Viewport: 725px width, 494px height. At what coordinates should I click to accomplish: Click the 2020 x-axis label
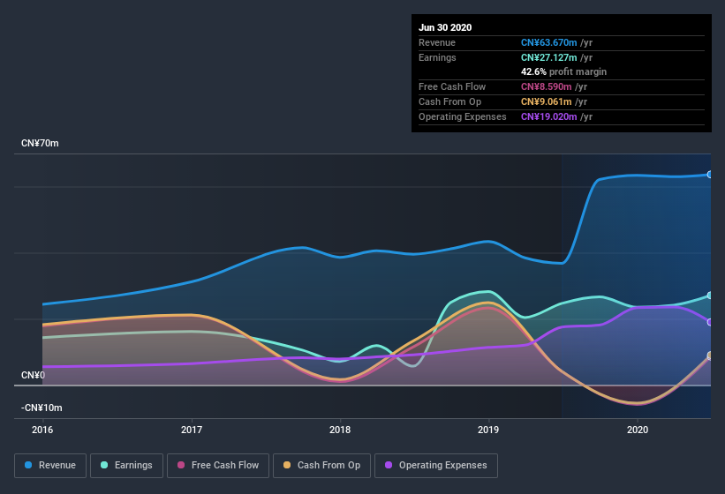tap(638, 430)
